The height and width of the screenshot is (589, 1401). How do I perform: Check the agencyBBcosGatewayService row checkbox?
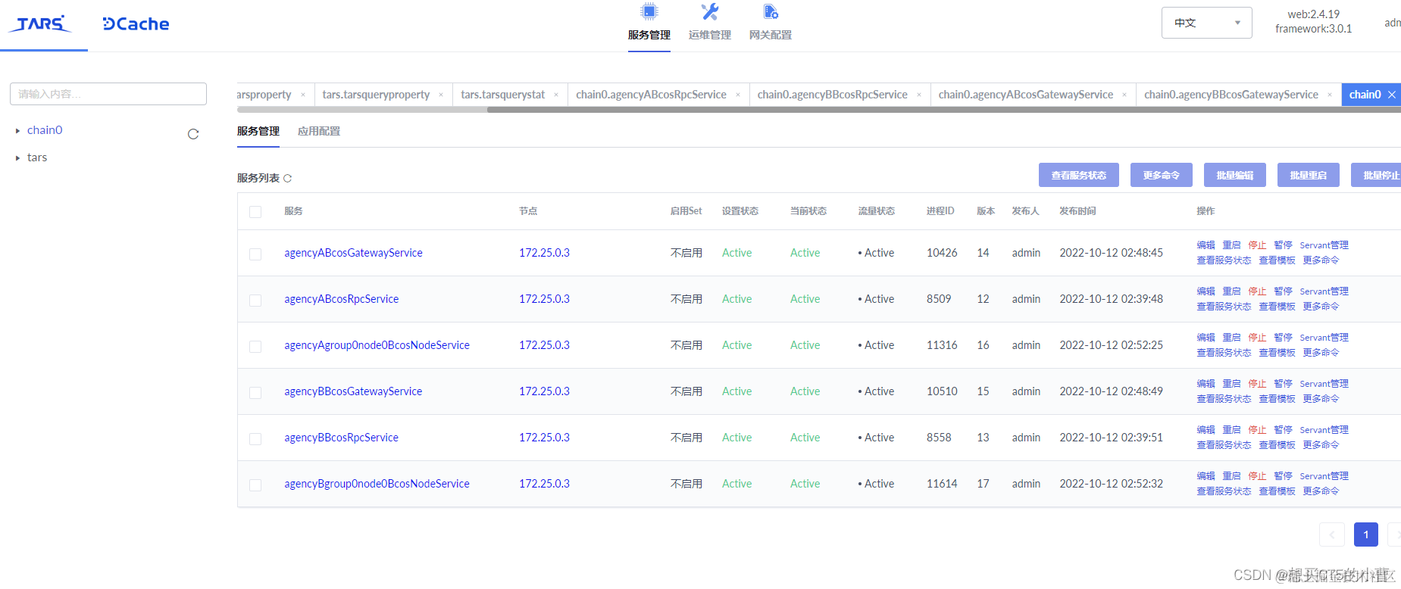pos(255,393)
